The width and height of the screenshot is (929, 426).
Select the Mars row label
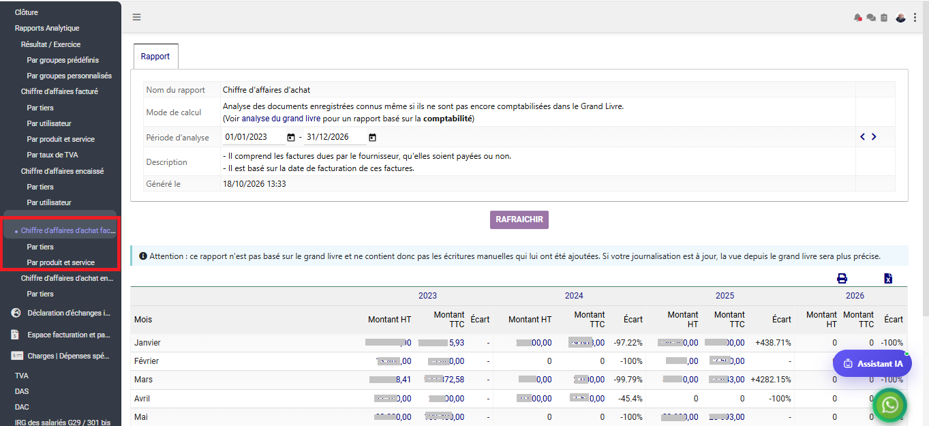(144, 379)
